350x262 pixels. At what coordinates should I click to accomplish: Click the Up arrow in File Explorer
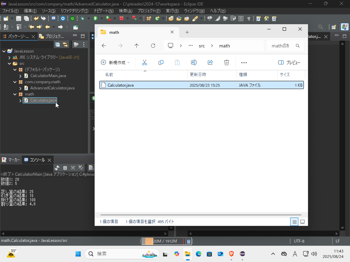(x=137, y=46)
